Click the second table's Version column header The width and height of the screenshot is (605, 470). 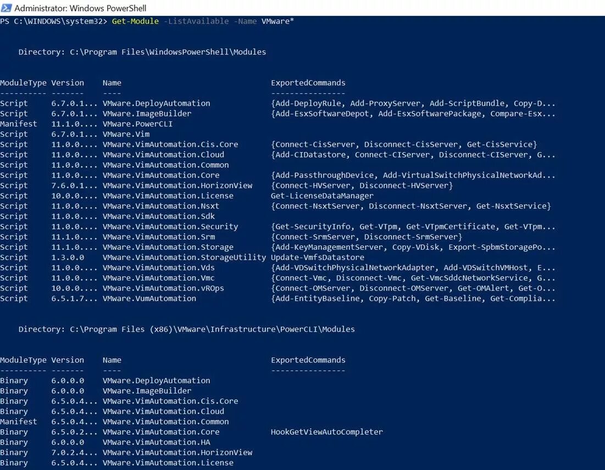coord(68,360)
